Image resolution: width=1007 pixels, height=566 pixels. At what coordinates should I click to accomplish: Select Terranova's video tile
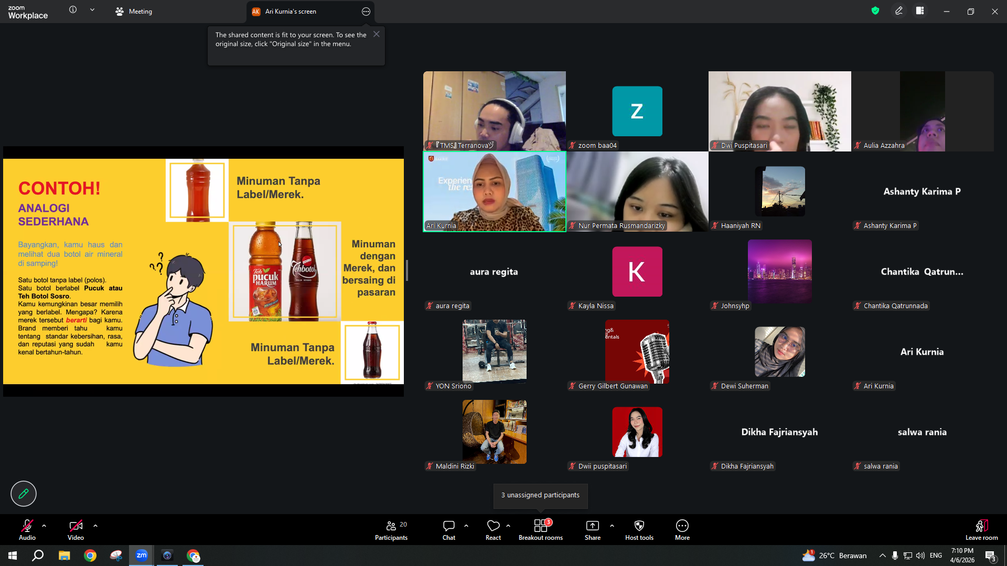click(495, 111)
